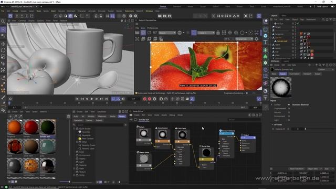
Task: Select the Operators filter button
Action: tap(78, 120)
